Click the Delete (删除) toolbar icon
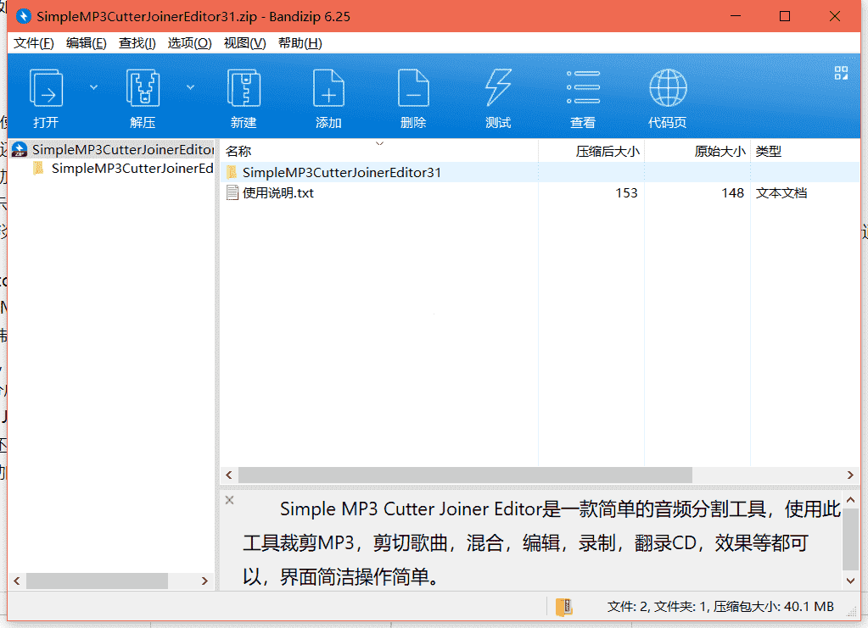This screenshot has height=628, width=868. pos(413,87)
